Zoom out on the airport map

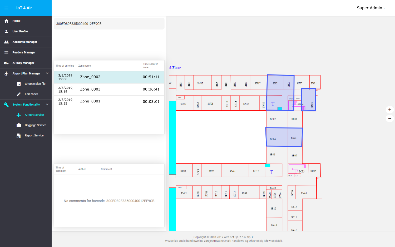(x=389, y=118)
